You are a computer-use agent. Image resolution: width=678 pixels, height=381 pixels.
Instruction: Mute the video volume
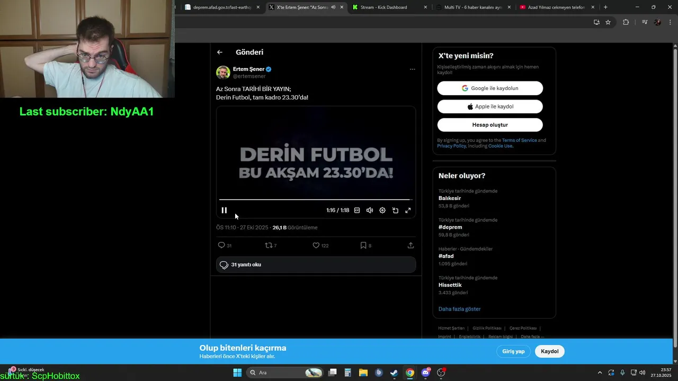370,210
